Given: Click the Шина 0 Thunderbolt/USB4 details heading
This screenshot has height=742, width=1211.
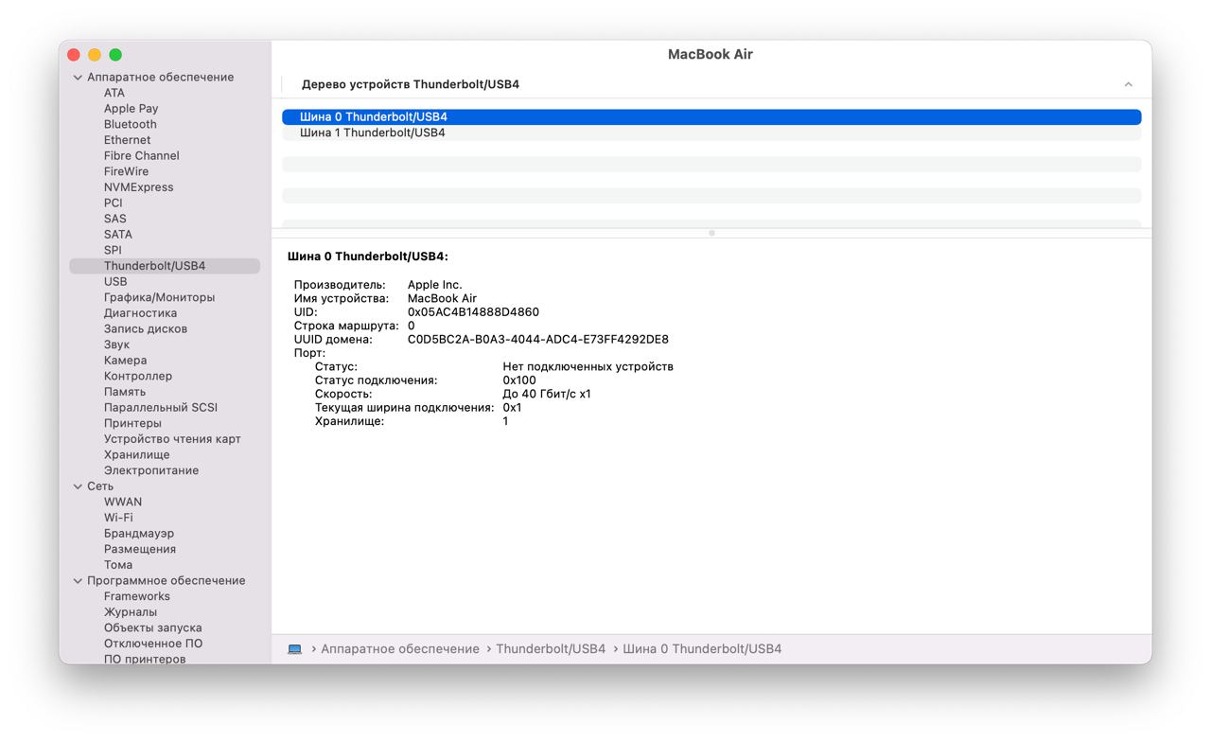Looking at the screenshot, I should tap(368, 256).
